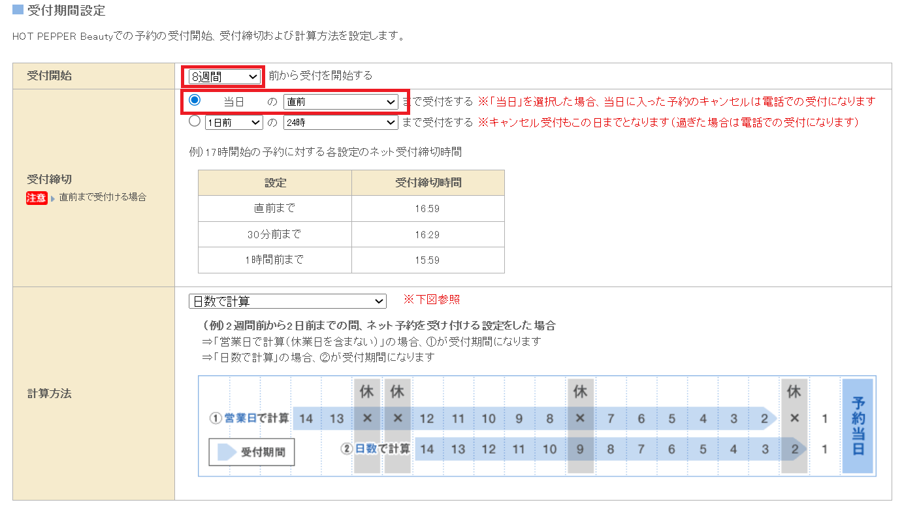Click the red ※下図参照 note
Image resolution: width=919 pixels, height=511 pixels.
click(x=431, y=300)
